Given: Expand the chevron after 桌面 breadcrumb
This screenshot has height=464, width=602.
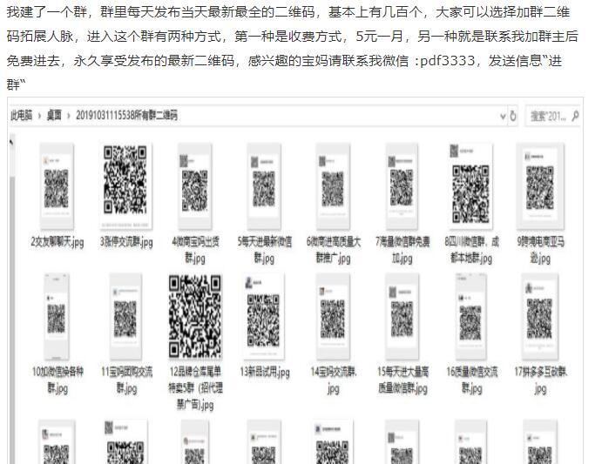Looking at the screenshot, I should pos(69,116).
